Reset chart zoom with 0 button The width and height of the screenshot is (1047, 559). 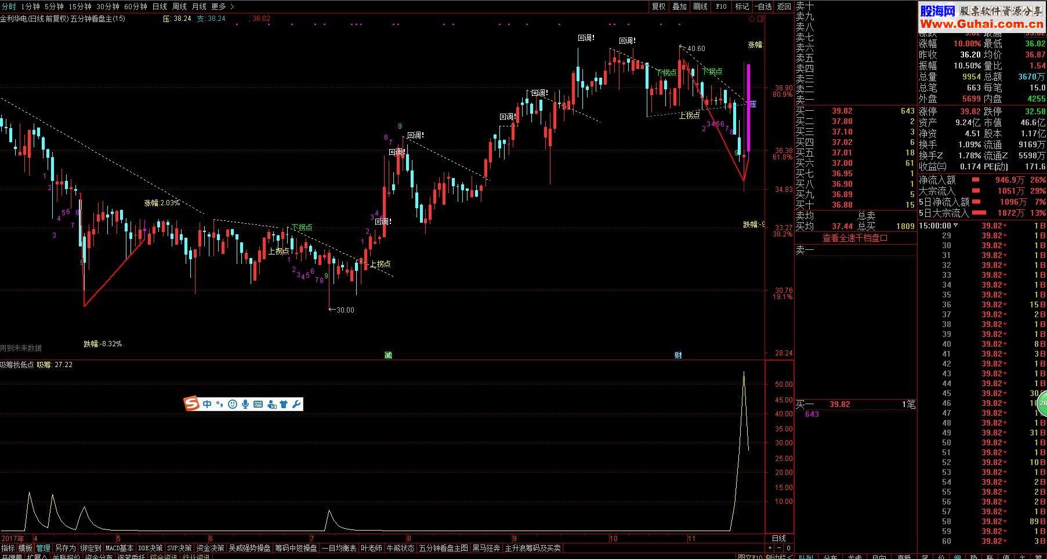click(788, 548)
